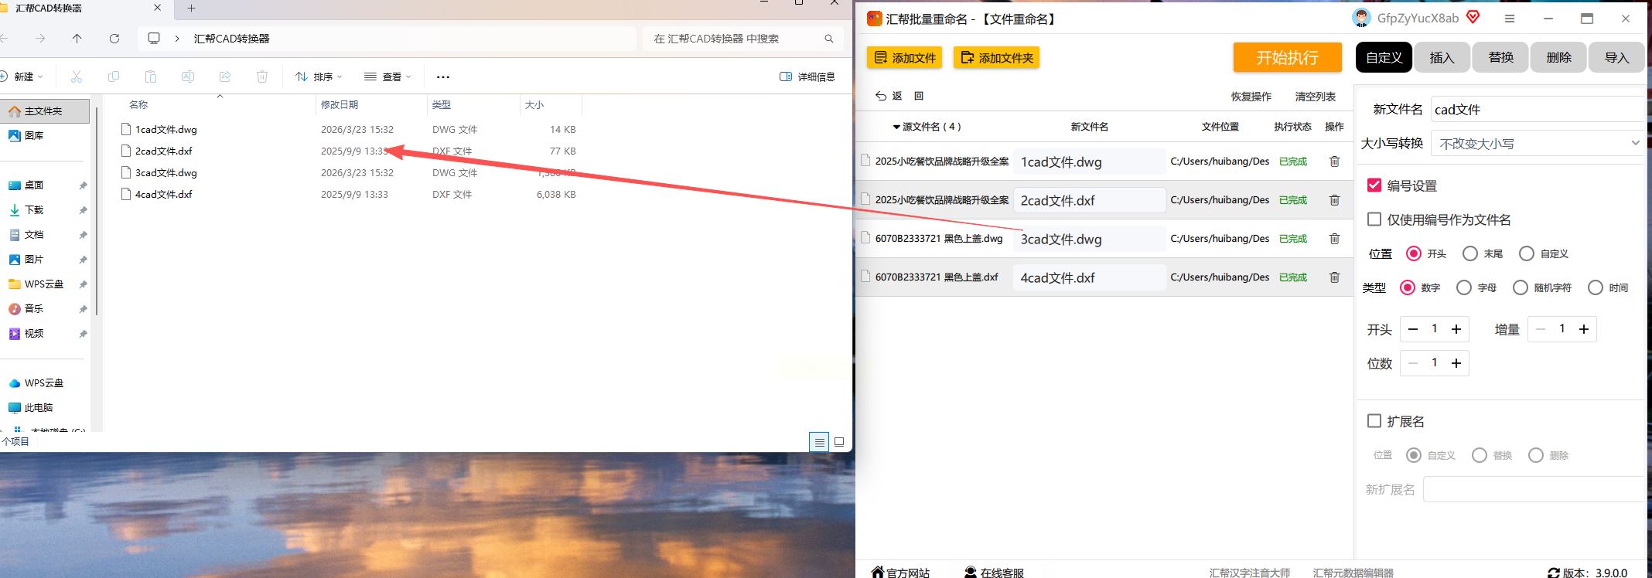Click the Copy icon in File Explorer toolbar

(x=114, y=76)
